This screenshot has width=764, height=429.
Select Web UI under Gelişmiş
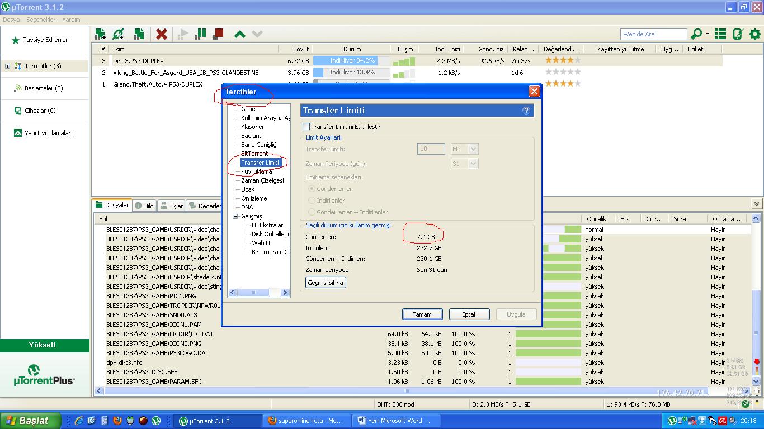[x=262, y=243]
